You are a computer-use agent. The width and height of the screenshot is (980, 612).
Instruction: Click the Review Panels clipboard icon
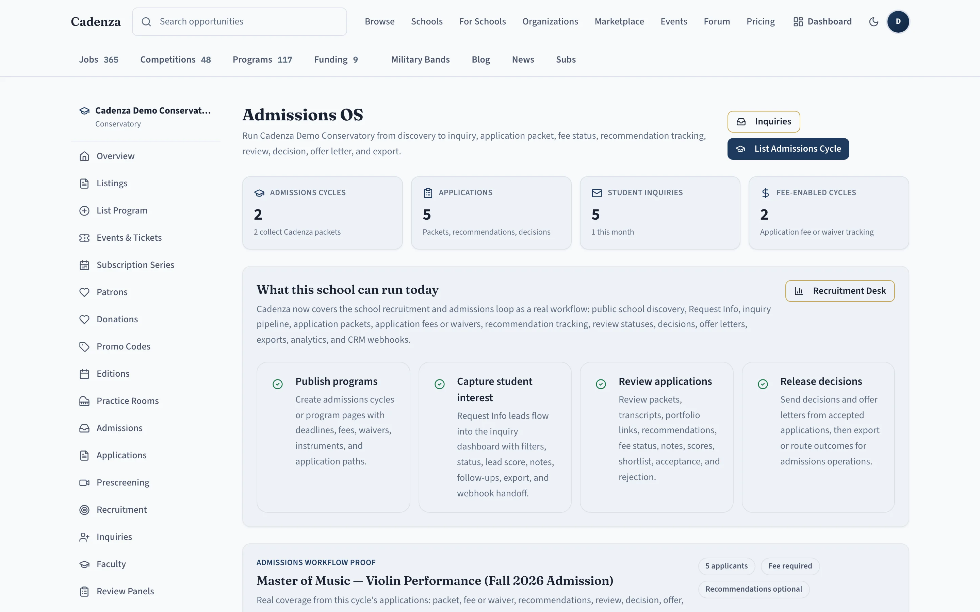pos(84,591)
